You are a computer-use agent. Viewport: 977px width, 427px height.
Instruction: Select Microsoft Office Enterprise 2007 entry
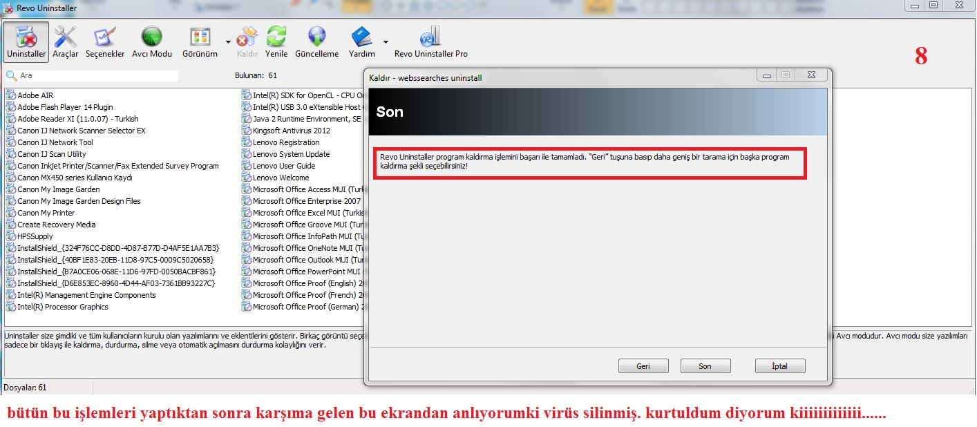tap(301, 201)
